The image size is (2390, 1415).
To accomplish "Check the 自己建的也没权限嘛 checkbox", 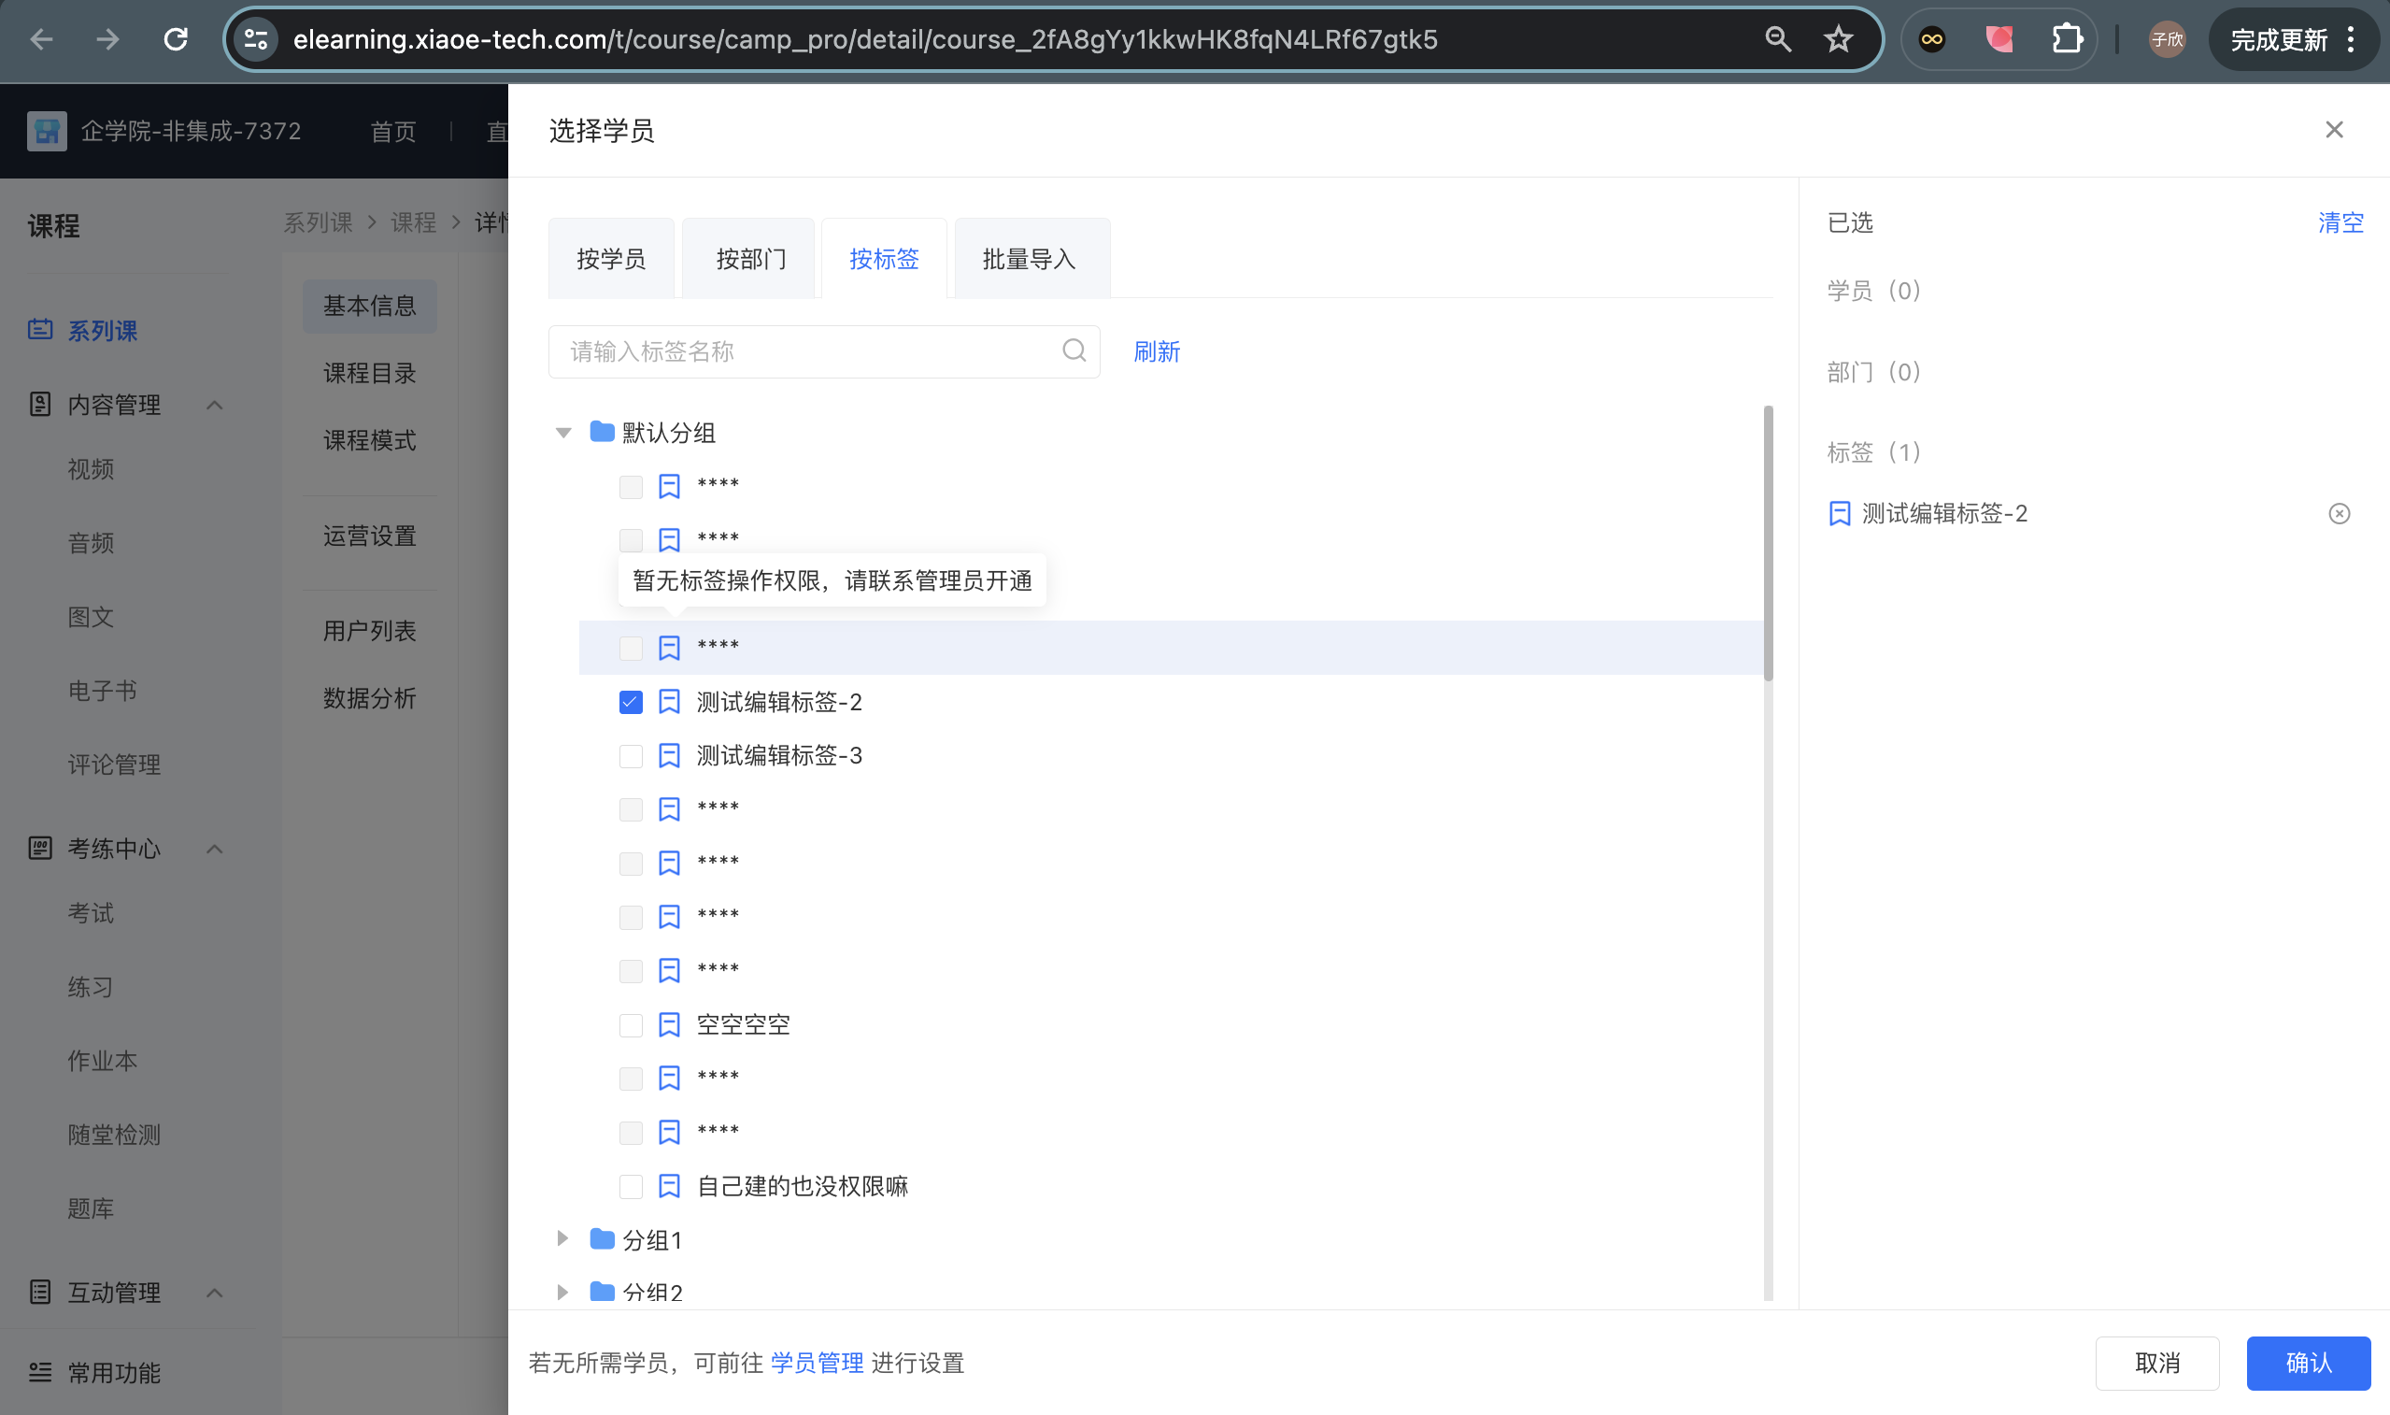I will 630,1186.
